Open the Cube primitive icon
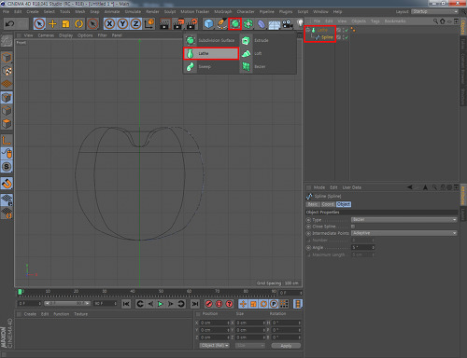The width and height of the screenshot is (467, 358). pos(208,23)
